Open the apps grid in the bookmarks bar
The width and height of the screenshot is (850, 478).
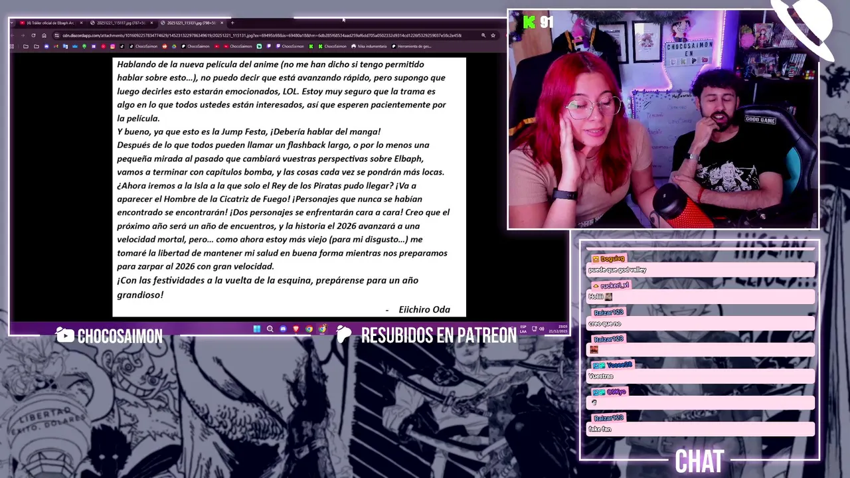point(11,46)
